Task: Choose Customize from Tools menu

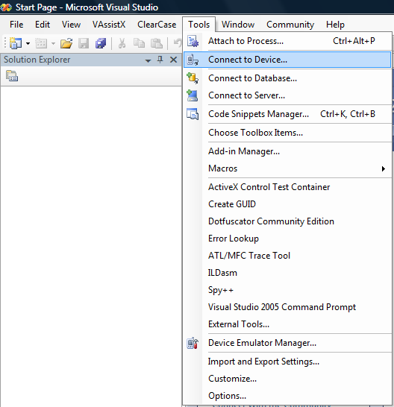Action: pyautogui.click(x=287, y=379)
